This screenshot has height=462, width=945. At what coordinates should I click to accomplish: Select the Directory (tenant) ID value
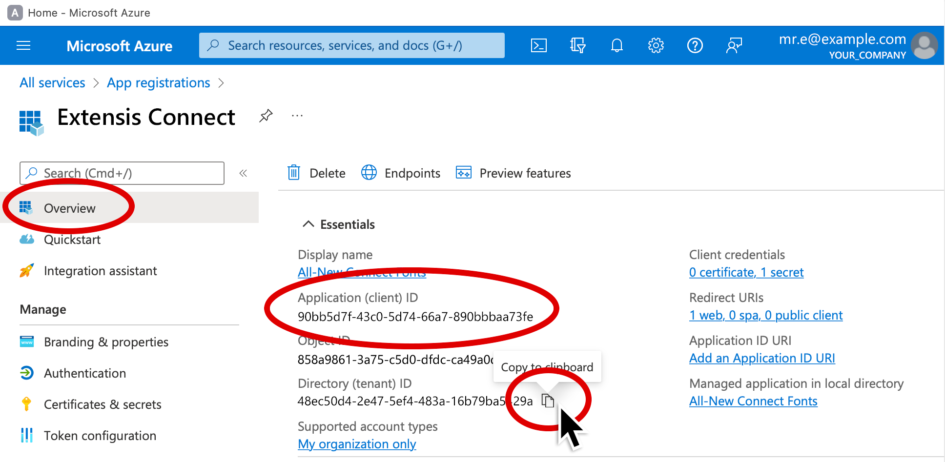[x=415, y=401]
